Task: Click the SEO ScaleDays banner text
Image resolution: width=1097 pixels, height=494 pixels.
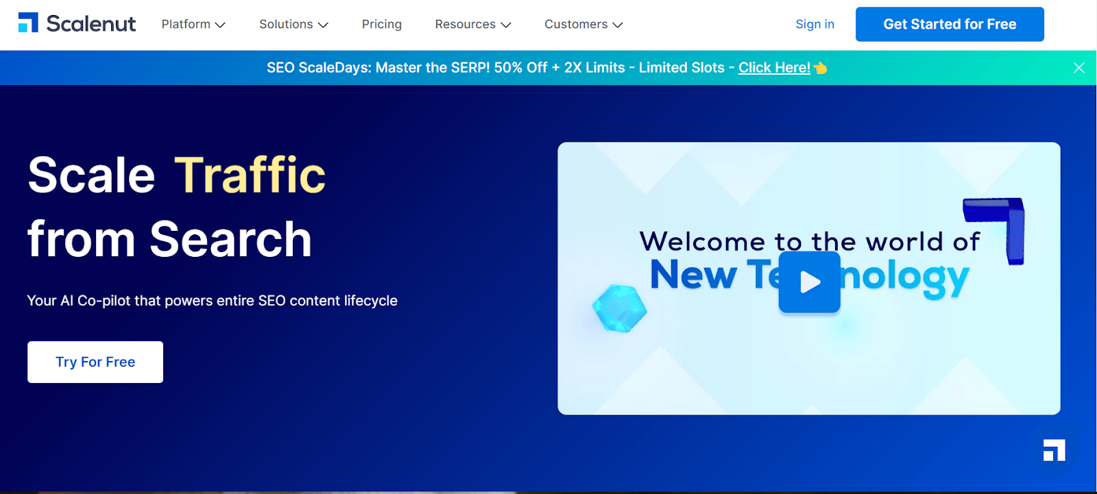Action: 501,68
